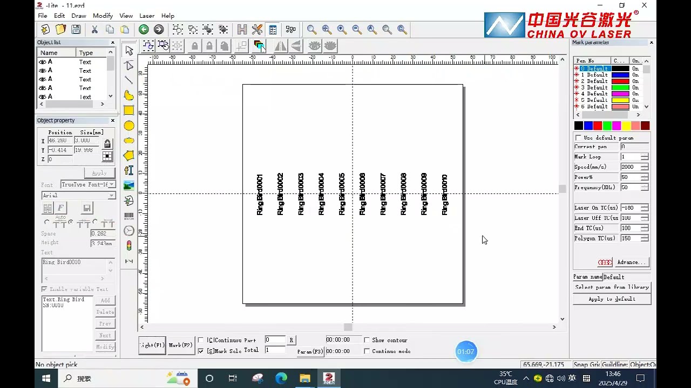Viewport: 691px width, 388px height.
Task: Check the Use default param checkbox
Action: pyautogui.click(x=578, y=138)
